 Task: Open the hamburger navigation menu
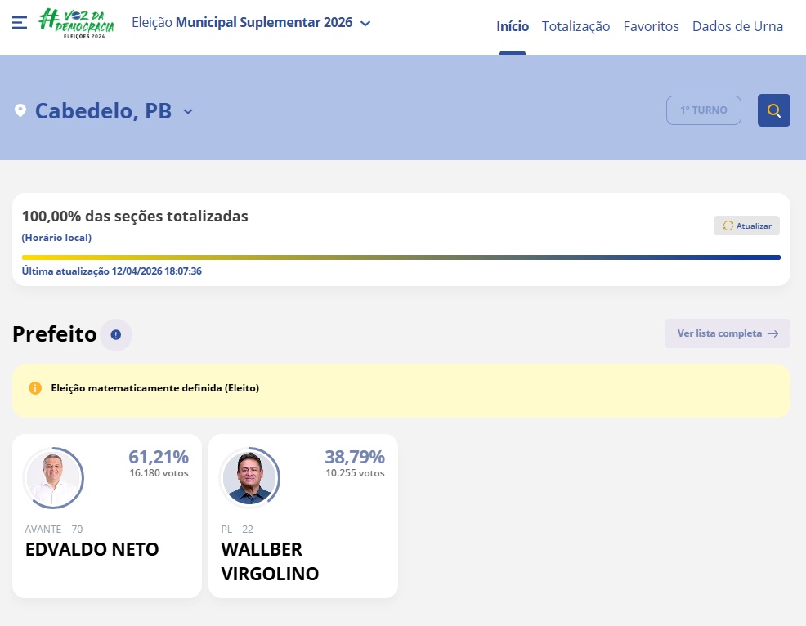click(20, 23)
